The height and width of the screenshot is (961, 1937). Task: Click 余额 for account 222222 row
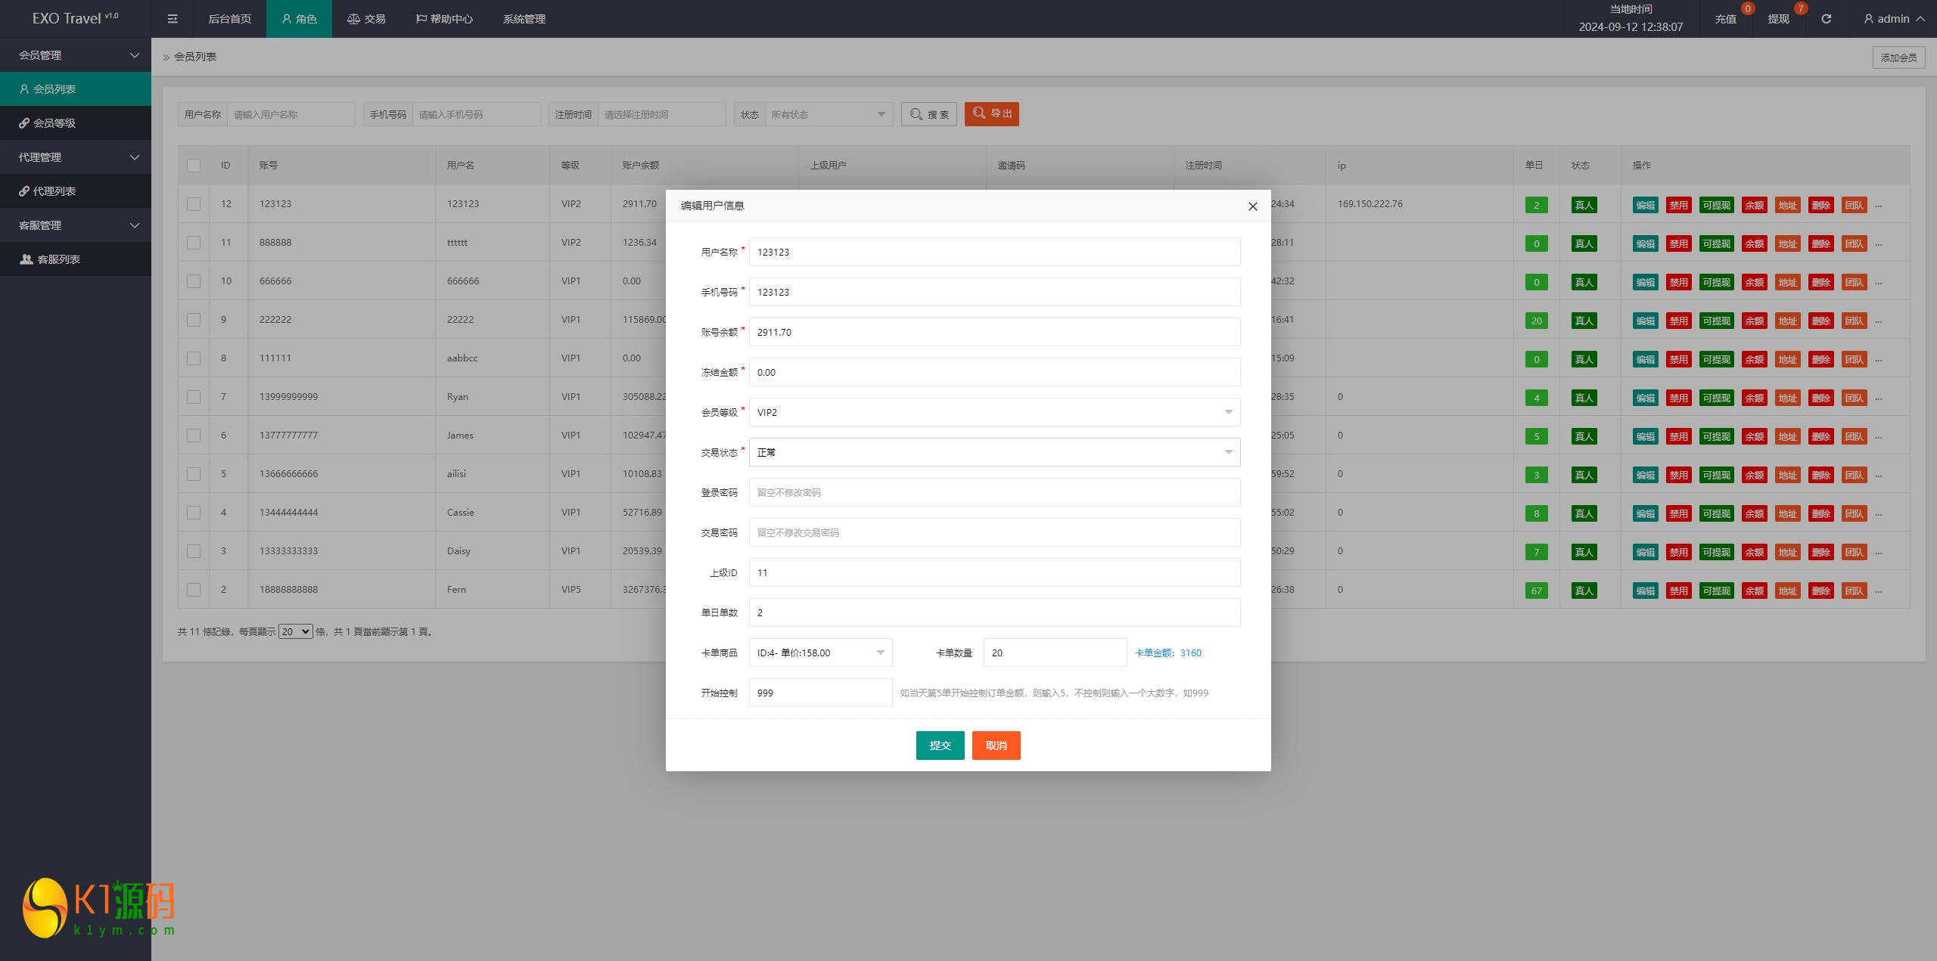(1754, 321)
